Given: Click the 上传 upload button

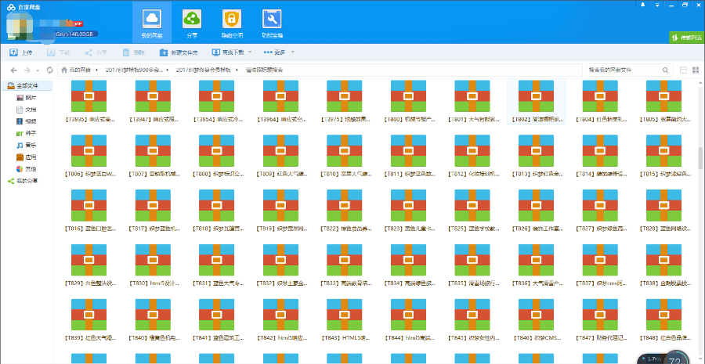Looking at the screenshot, I should coord(21,52).
